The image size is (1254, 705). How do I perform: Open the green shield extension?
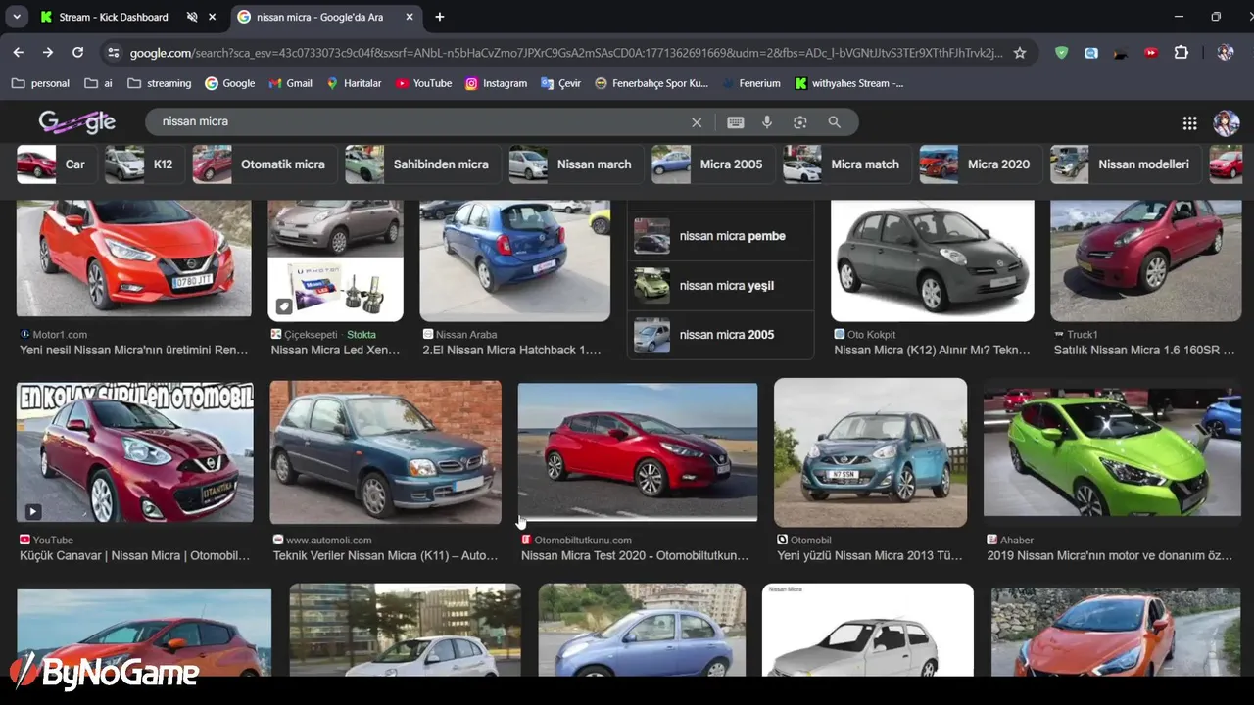(x=1061, y=53)
